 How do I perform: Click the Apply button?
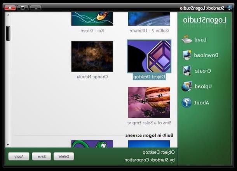pos(19,156)
